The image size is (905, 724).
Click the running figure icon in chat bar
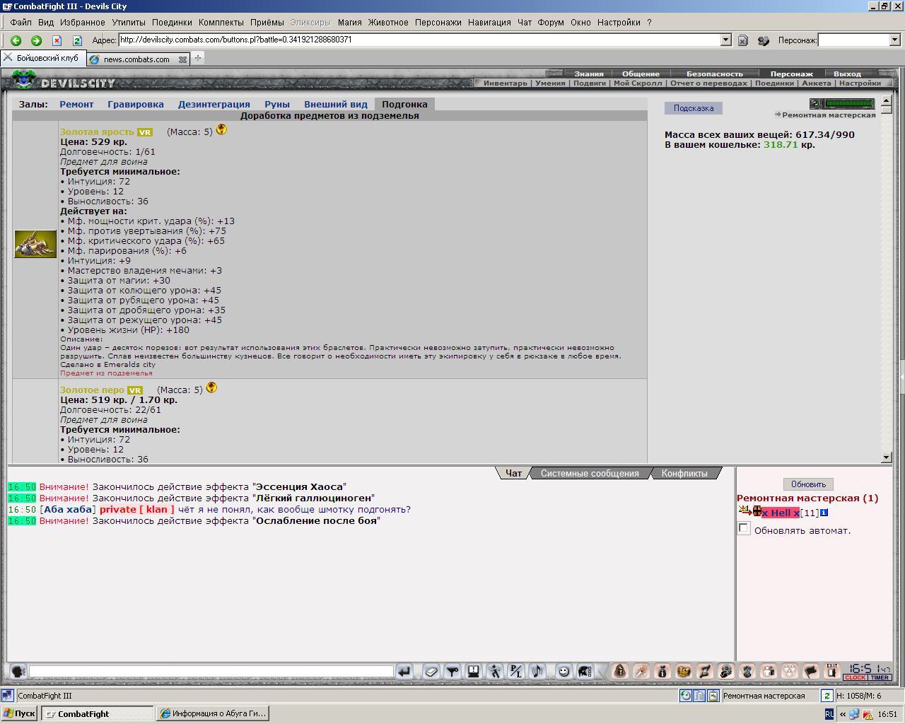[x=495, y=671]
